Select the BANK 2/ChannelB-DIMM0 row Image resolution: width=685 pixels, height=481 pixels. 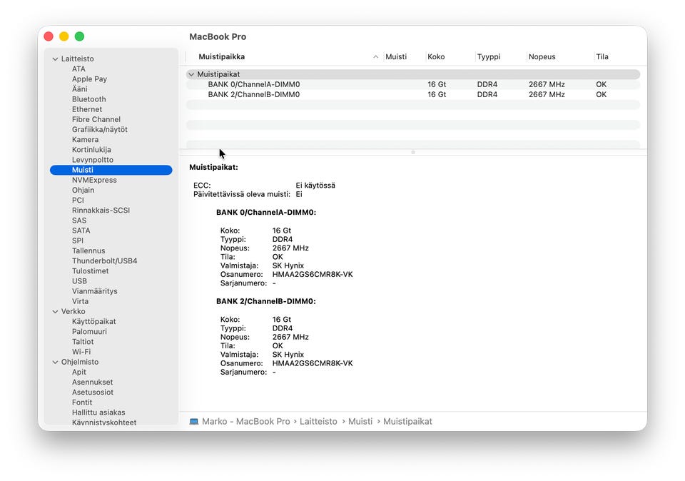pyautogui.click(x=253, y=94)
